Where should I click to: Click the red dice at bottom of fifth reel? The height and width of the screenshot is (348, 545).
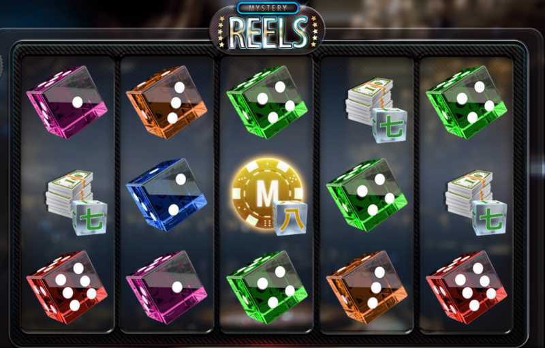[467, 287]
